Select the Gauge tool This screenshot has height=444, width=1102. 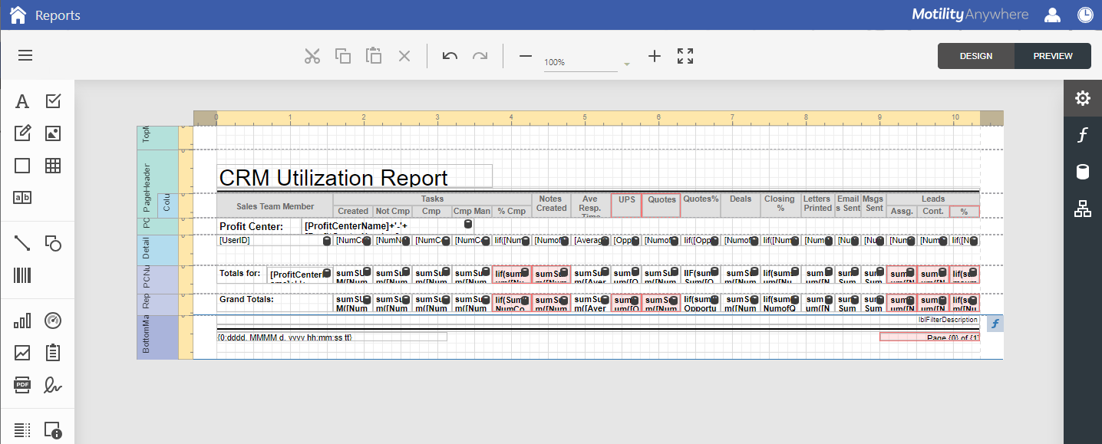(x=52, y=320)
